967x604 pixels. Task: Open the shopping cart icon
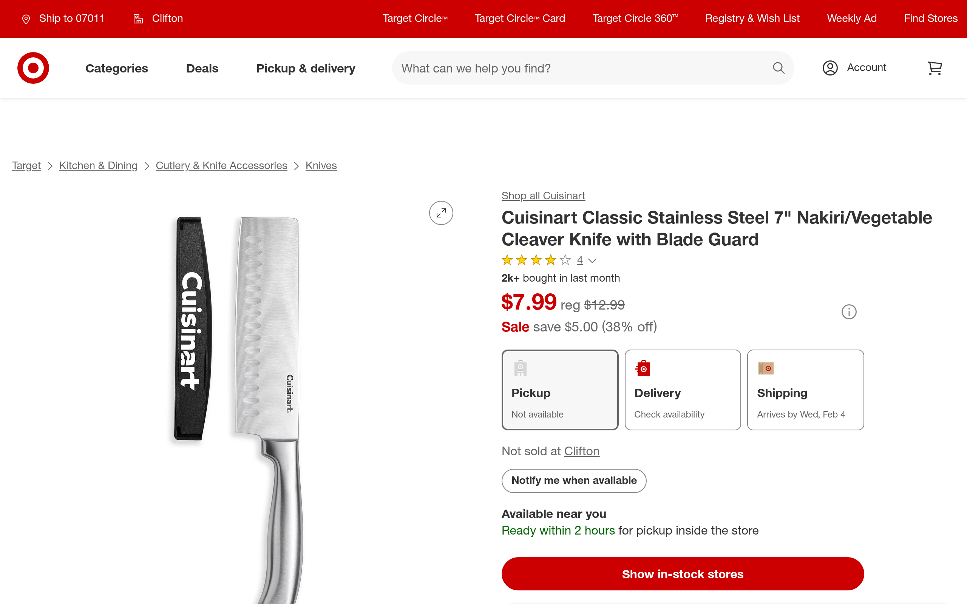click(934, 68)
